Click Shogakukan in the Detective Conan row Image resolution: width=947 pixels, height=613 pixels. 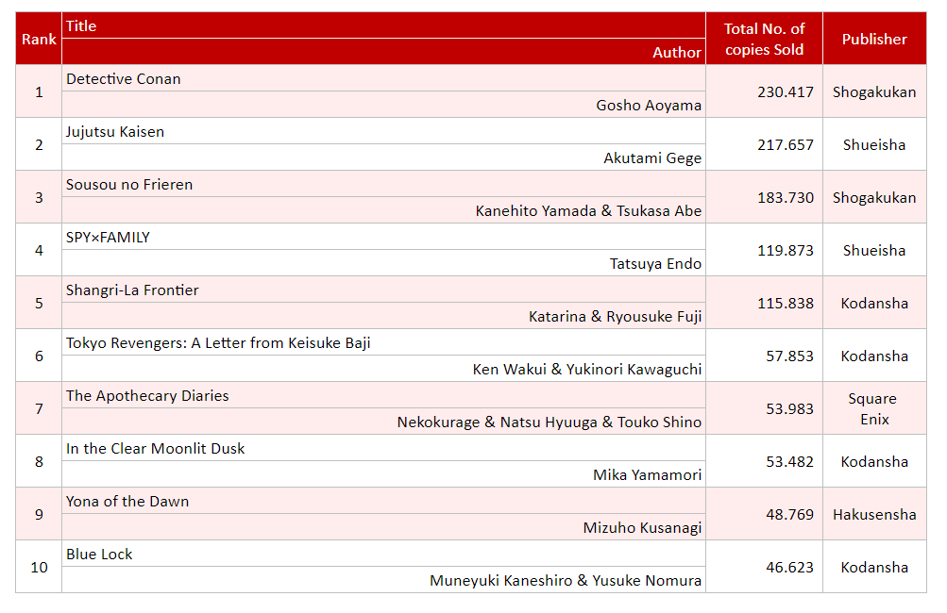pos(874,91)
